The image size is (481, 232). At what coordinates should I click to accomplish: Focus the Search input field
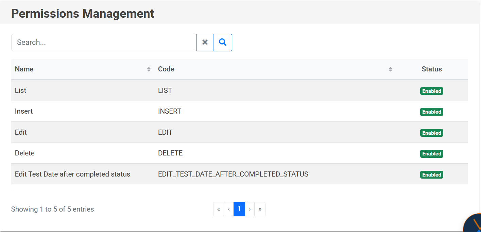(104, 43)
